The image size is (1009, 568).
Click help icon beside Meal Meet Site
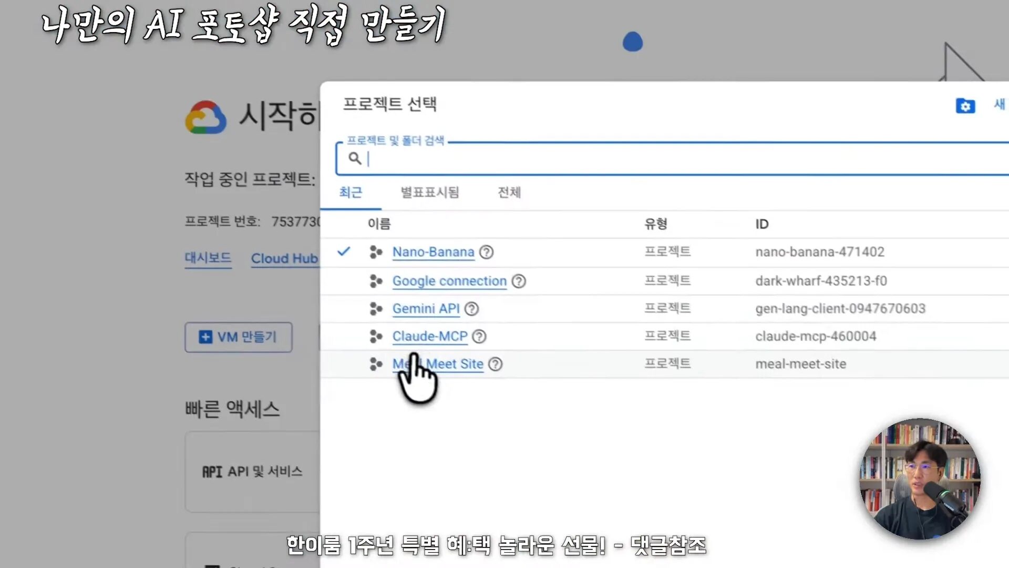coord(496,364)
